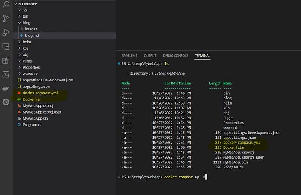Expand the helm folder in the explorer
301x195 pixels.
coord(19,42)
